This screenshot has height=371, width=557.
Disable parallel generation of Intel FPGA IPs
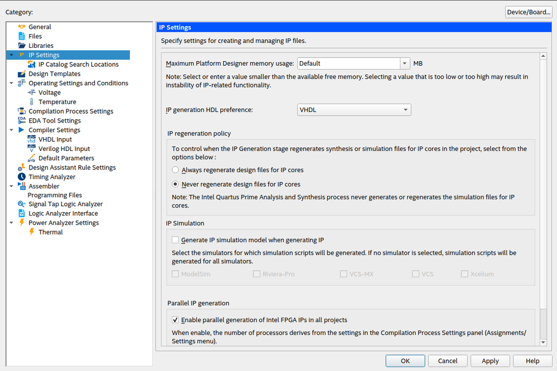(x=176, y=320)
